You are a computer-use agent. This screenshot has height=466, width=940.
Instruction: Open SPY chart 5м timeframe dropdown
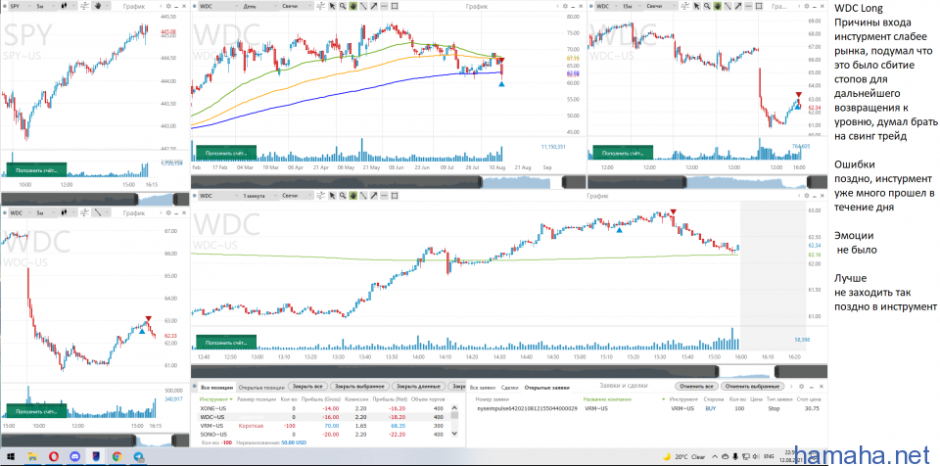46,6
